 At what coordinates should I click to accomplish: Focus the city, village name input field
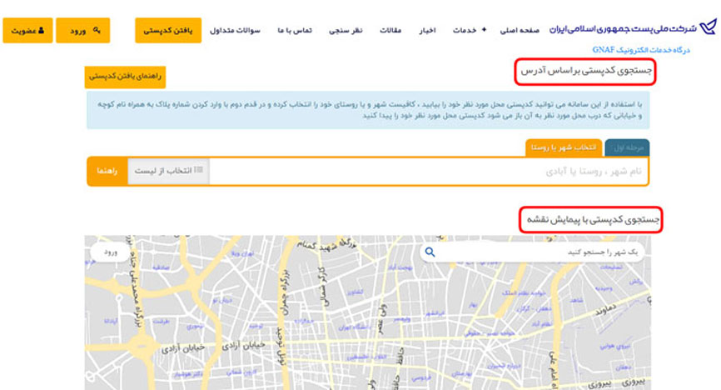click(429, 172)
